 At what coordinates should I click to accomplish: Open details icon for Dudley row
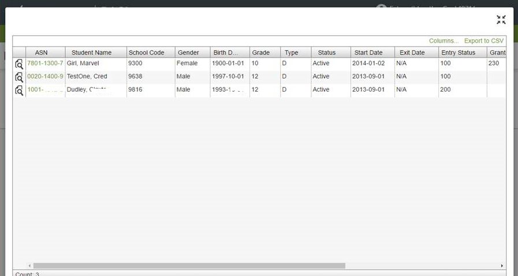19,90
